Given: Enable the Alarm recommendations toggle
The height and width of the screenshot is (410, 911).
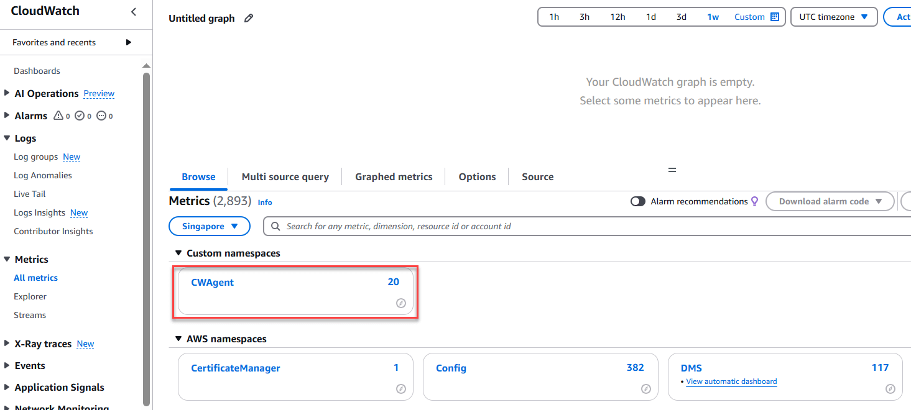Looking at the screenshot, I should 637,201.
